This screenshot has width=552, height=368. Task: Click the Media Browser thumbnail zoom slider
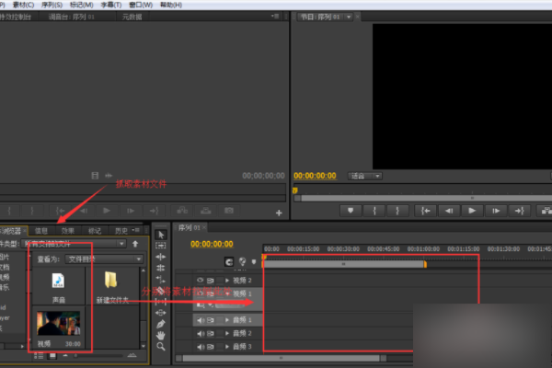point(98,356)
